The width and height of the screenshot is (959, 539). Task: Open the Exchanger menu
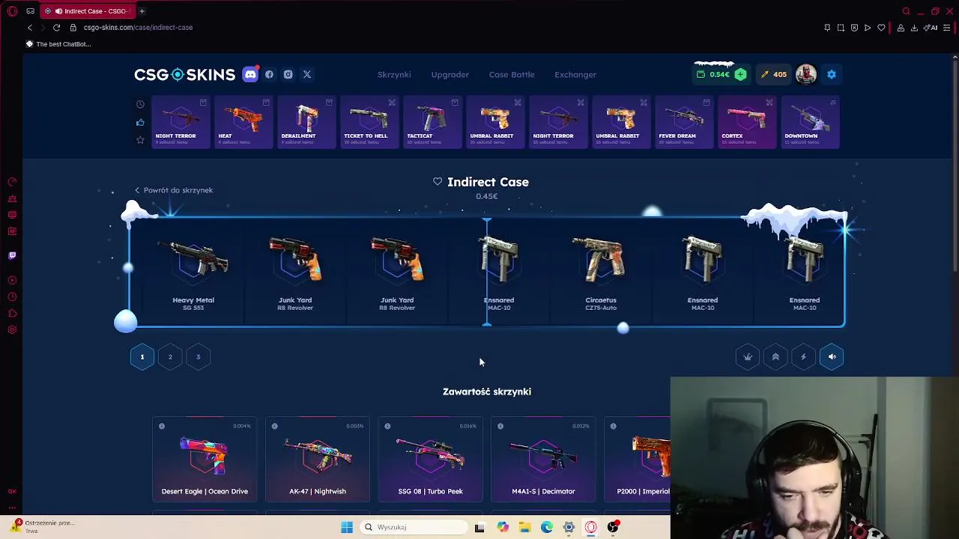point(575,74)
